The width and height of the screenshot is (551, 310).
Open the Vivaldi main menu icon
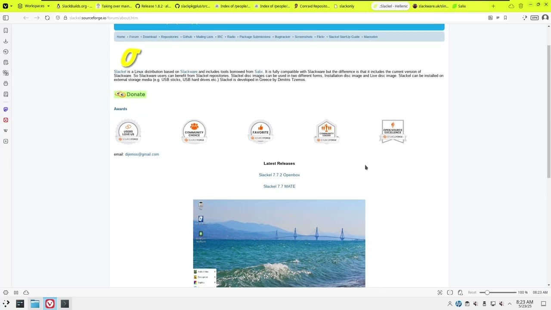pyautogui.click(x=5, y=6)
